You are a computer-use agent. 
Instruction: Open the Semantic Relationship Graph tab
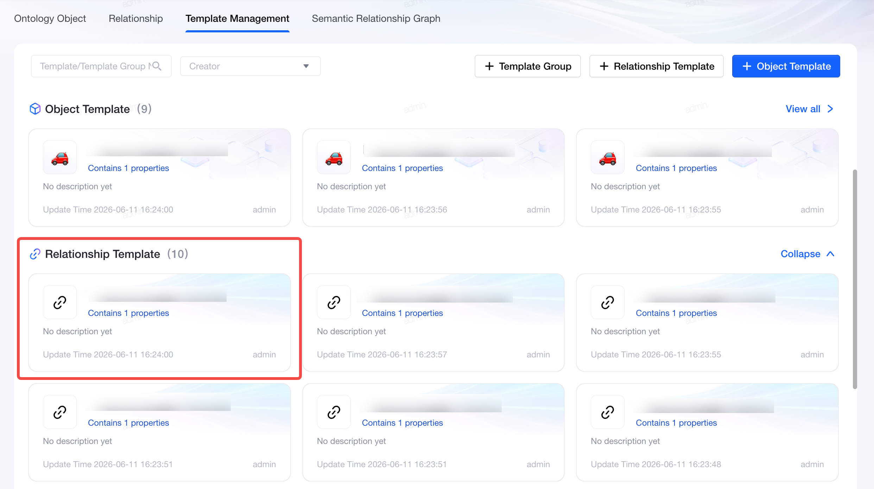click(376, 19)
